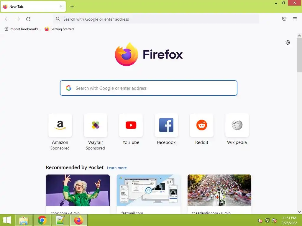This screenshot has width=302, height=226.
Task: Minimize the Firefox window
Action: click(276, 3)
